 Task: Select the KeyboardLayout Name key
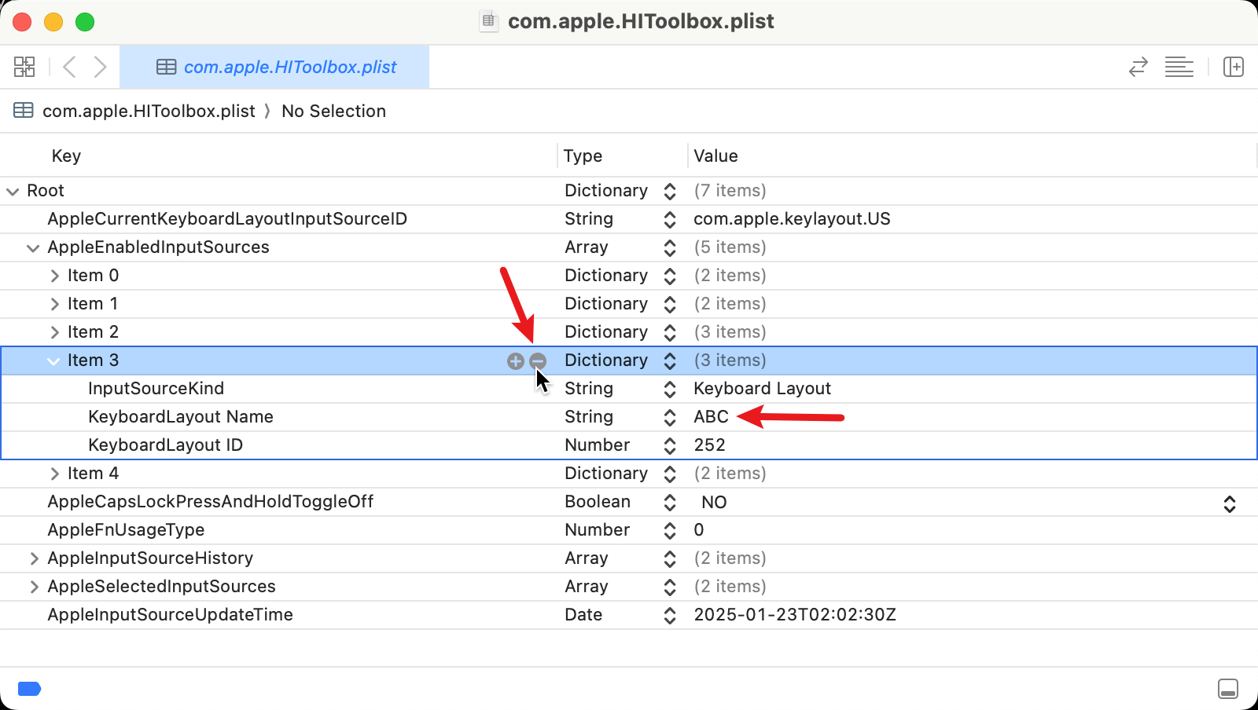click(x=181, y=417)
